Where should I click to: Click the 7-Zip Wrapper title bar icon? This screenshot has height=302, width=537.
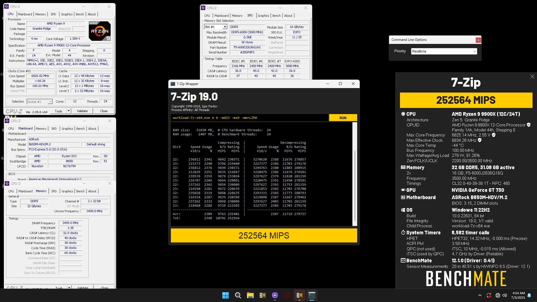173,84
